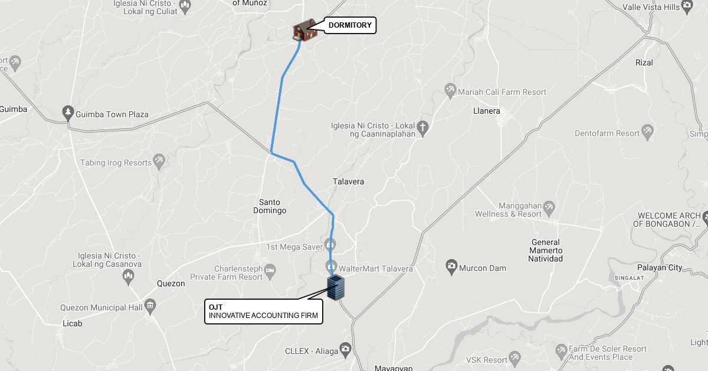Image resolution: width=708 pixels, height=371 pixels.
Task: Click the Murcon Dam camera icon
Action: (452, 267)
